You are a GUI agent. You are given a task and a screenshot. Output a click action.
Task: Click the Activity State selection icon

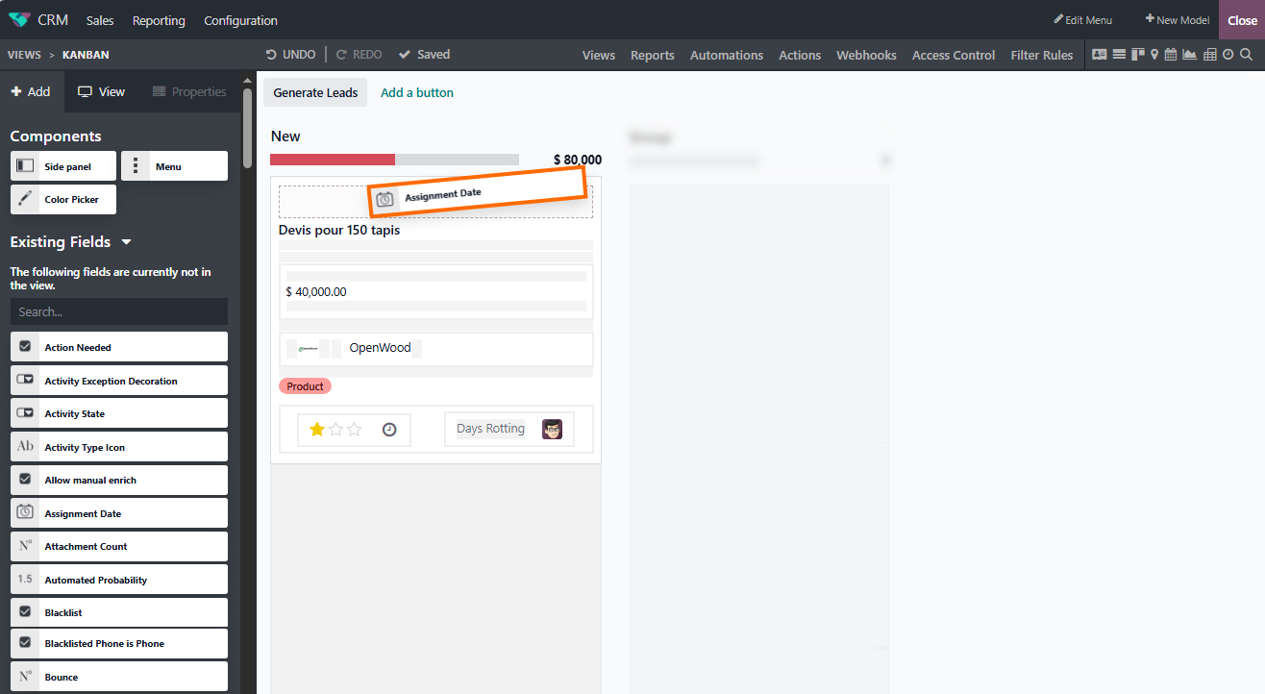click(26, 413)
